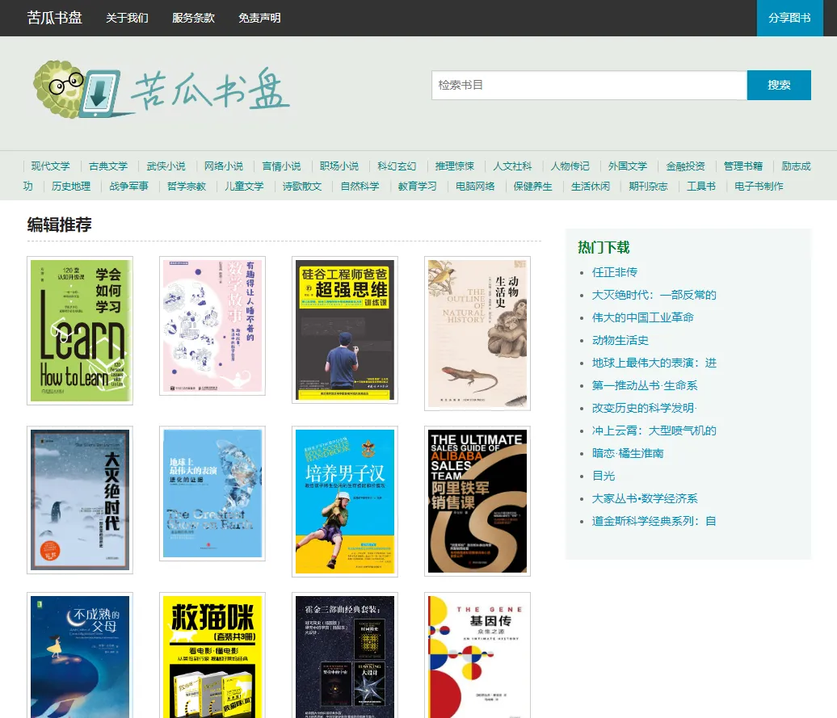Select the 现代文学 category
This screenshot has width=837, height=718.
pos(50,166)
